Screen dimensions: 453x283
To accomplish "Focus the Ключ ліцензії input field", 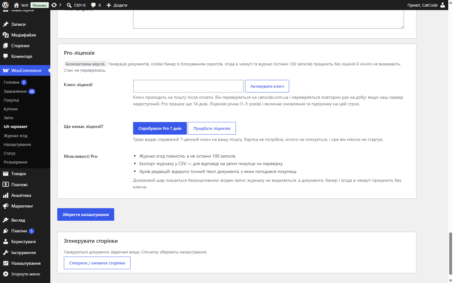I will [x=188, y=86].
